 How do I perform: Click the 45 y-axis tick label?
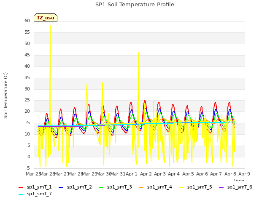[x=27, y=55]
